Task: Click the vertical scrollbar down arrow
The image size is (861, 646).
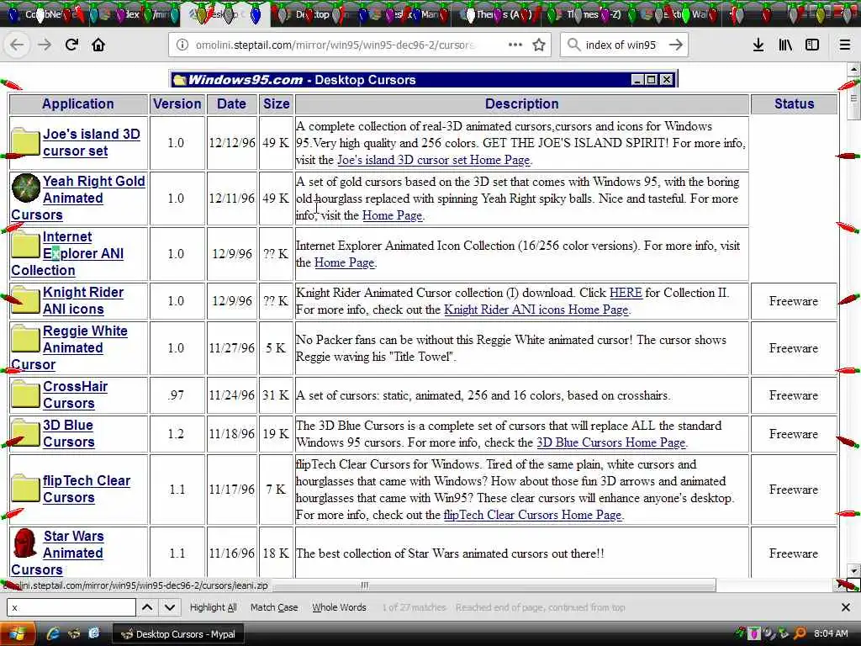Action: [x=853, y=571]
